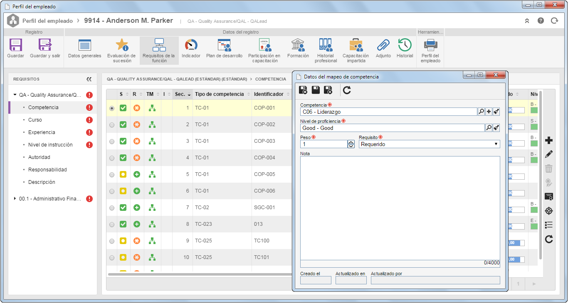Select Curso tree item
Image resolution: width=568 pixels, height=303 pixels.
(x=35, y=120)
